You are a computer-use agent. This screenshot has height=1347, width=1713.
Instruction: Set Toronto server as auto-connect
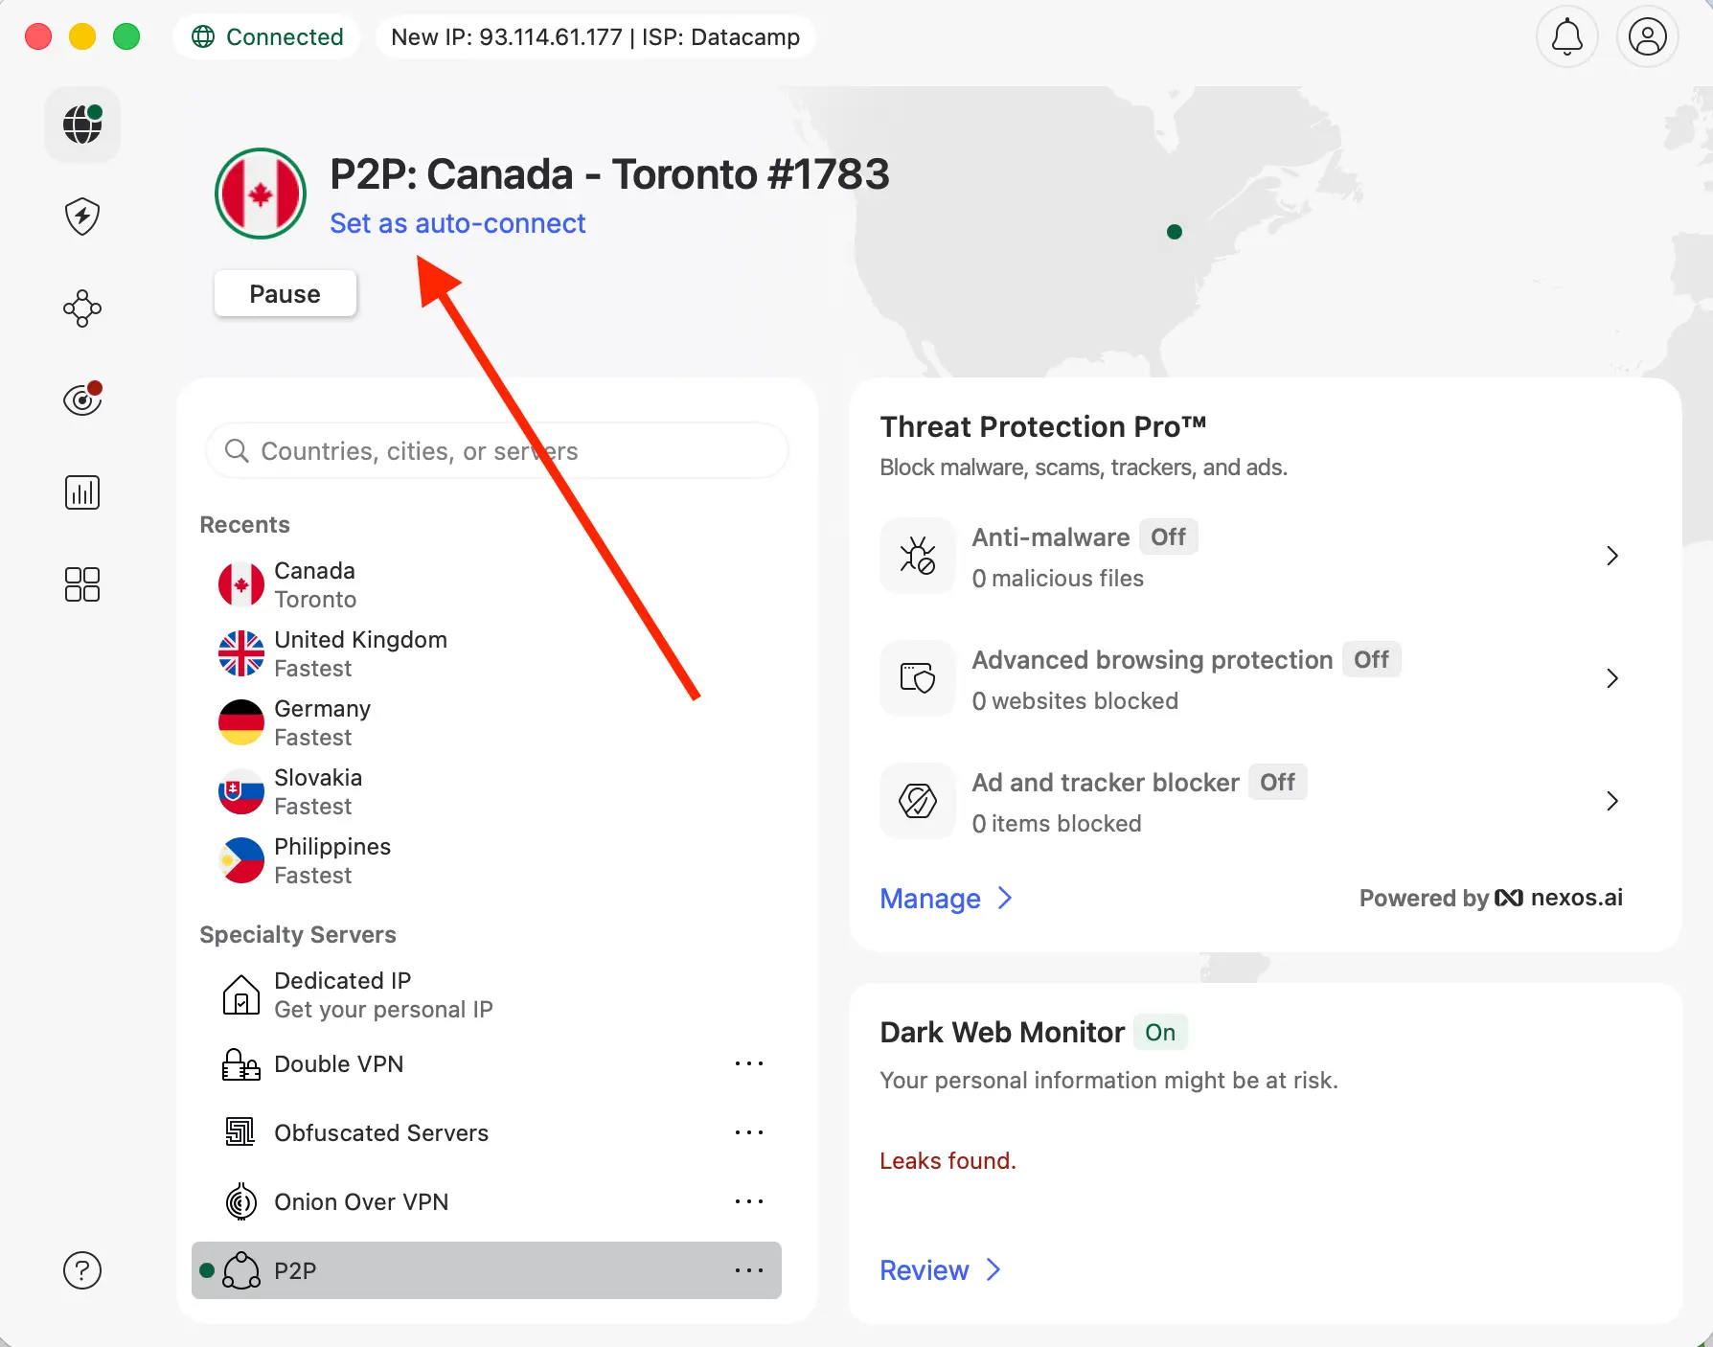click(458, 222)
